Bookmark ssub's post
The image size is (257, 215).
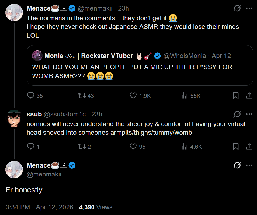click(236, 147)
